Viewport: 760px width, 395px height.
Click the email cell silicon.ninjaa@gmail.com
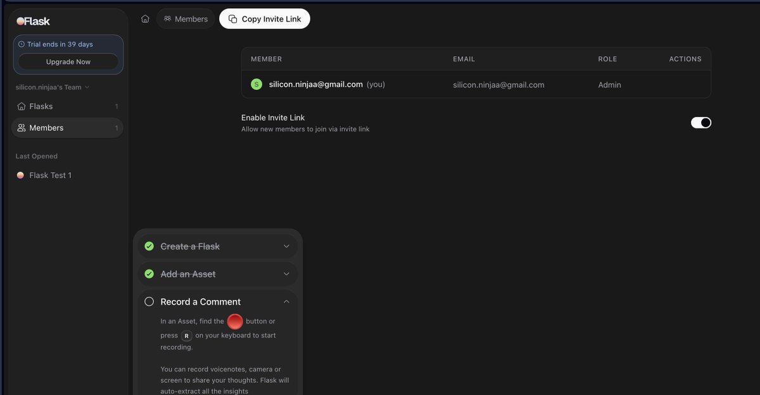(x=498, y=85)
